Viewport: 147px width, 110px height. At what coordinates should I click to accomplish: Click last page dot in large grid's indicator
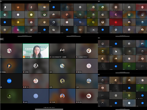[54, 108]
